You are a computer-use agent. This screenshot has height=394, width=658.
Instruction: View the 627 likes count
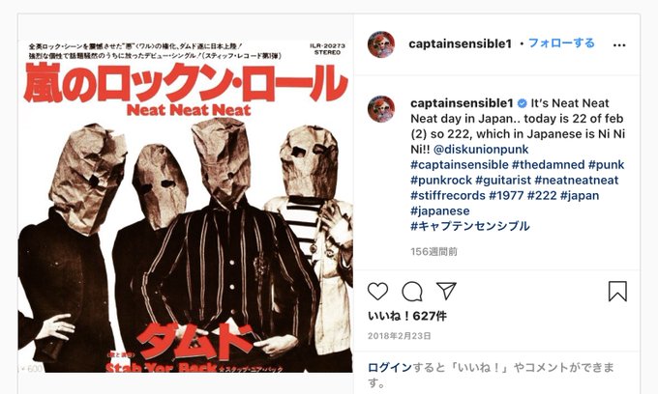click(x=407, y=316)
